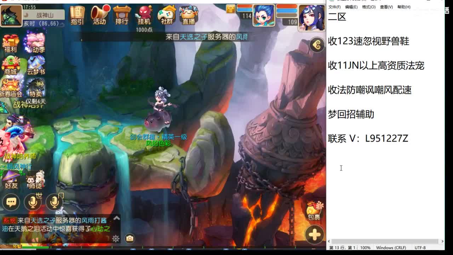Open the 指引 guide icon
This screenshot has height=255, width=453.
[x=77, y=15]
